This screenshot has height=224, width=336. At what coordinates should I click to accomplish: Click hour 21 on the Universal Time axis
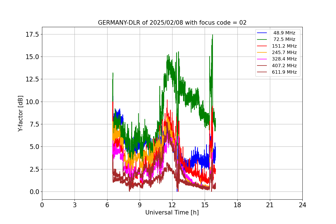coord(270,205)
